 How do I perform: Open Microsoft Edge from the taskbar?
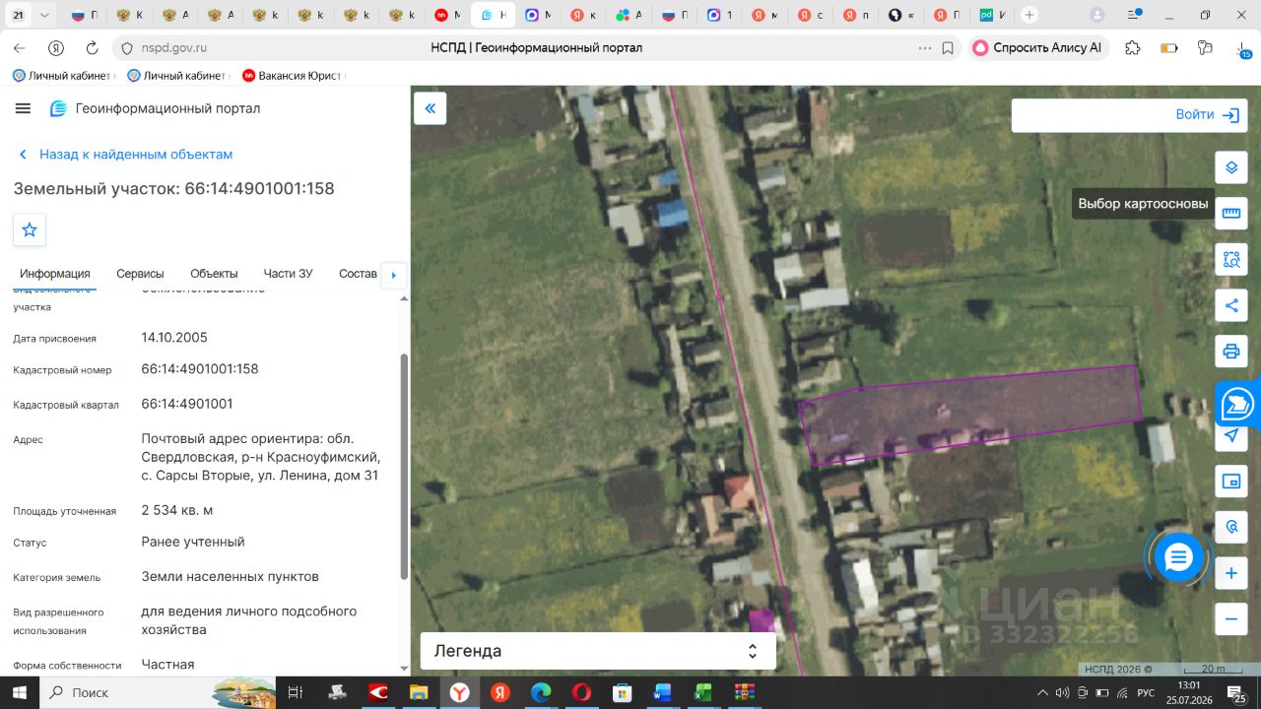[x=540, y=692]
